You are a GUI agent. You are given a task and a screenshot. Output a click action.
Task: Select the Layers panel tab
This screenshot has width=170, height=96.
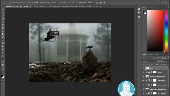(144, 54)
